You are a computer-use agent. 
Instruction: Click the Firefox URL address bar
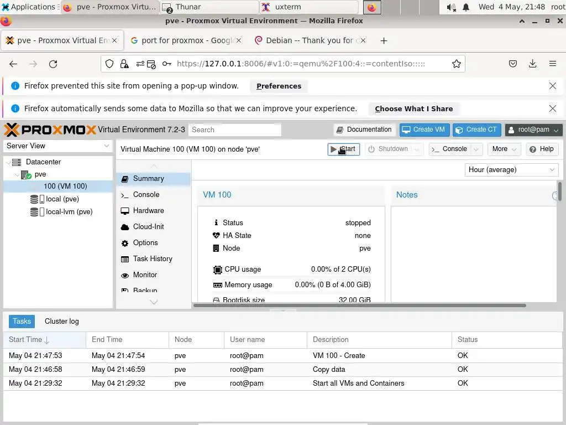tap(301, 64)
